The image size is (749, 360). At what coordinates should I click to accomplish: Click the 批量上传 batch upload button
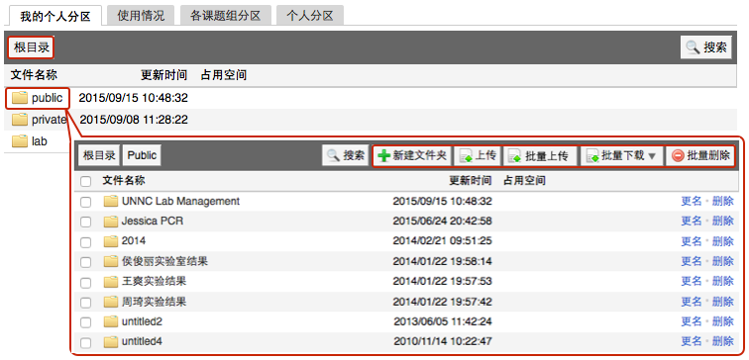tap(539, 155)
